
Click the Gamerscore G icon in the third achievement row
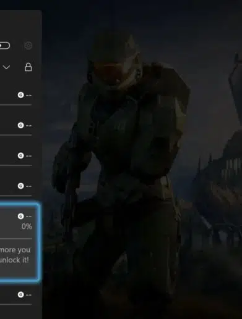tap(20, 155)
